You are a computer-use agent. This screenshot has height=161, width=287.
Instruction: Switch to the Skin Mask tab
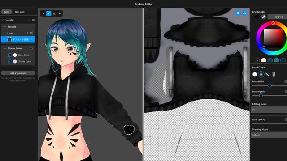(20, 12)
